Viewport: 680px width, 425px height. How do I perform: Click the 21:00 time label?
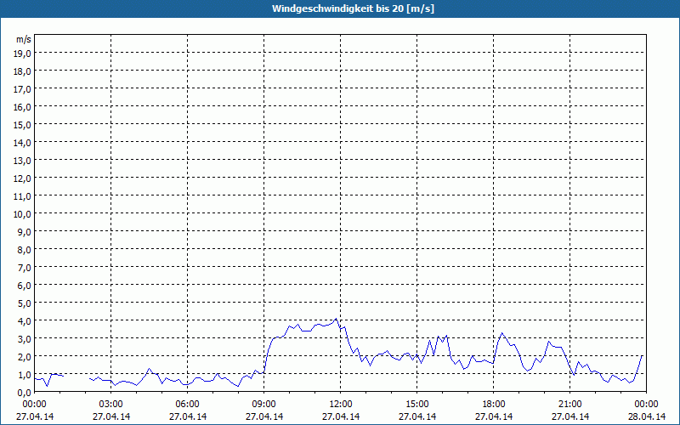click(x=569, y=405)
